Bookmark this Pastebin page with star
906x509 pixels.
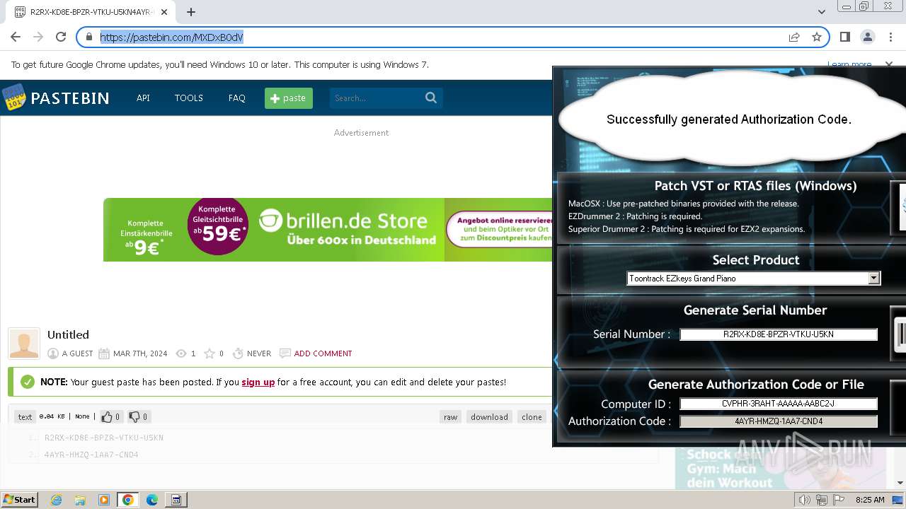[x=817, y=37]
